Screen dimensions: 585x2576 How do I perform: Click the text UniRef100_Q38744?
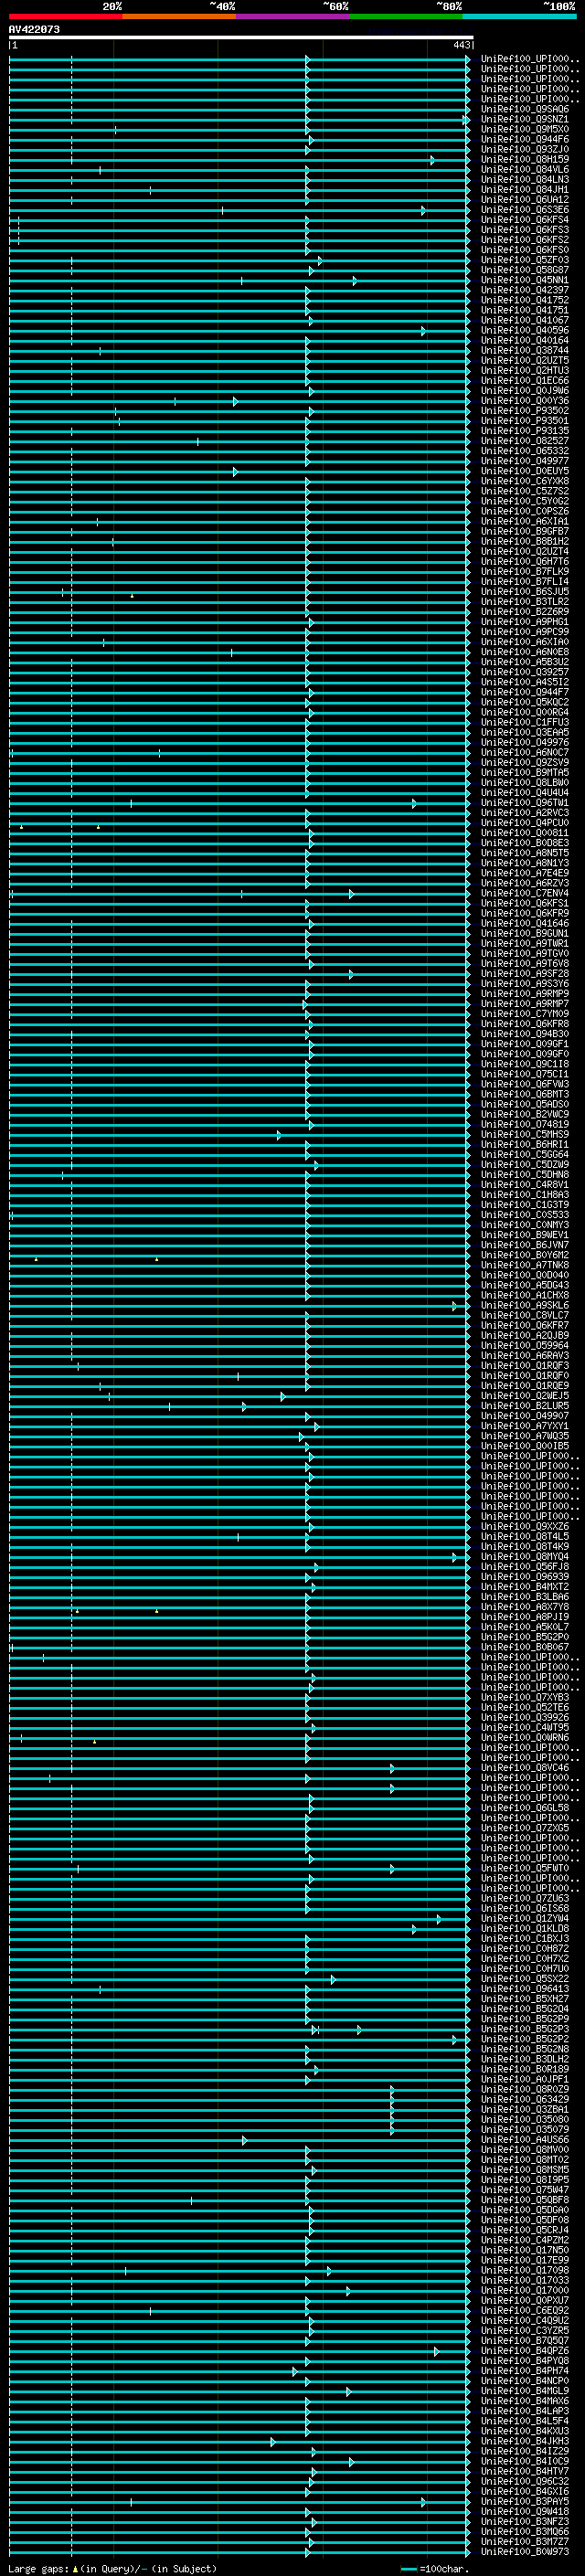point(524,351)
